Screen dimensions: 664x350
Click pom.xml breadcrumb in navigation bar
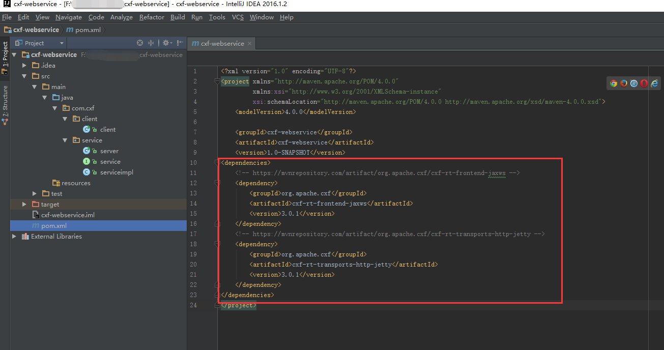(84, 30)
